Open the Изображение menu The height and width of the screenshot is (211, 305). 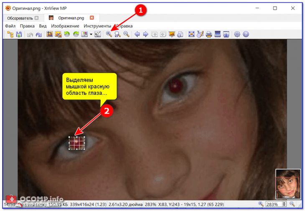65,26
